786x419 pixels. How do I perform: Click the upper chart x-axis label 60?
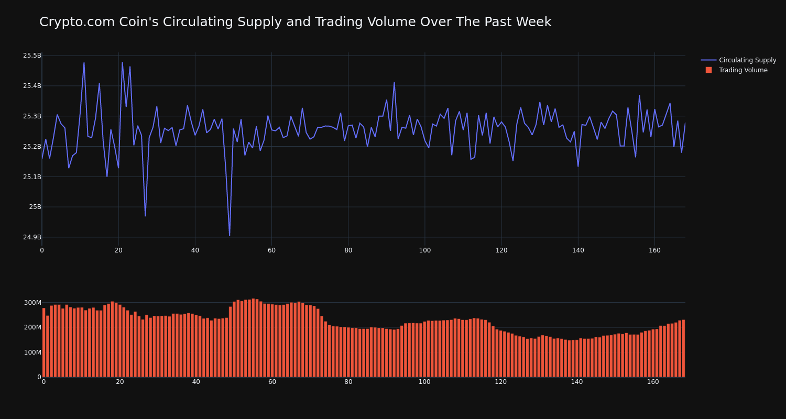tap(271, 250)
